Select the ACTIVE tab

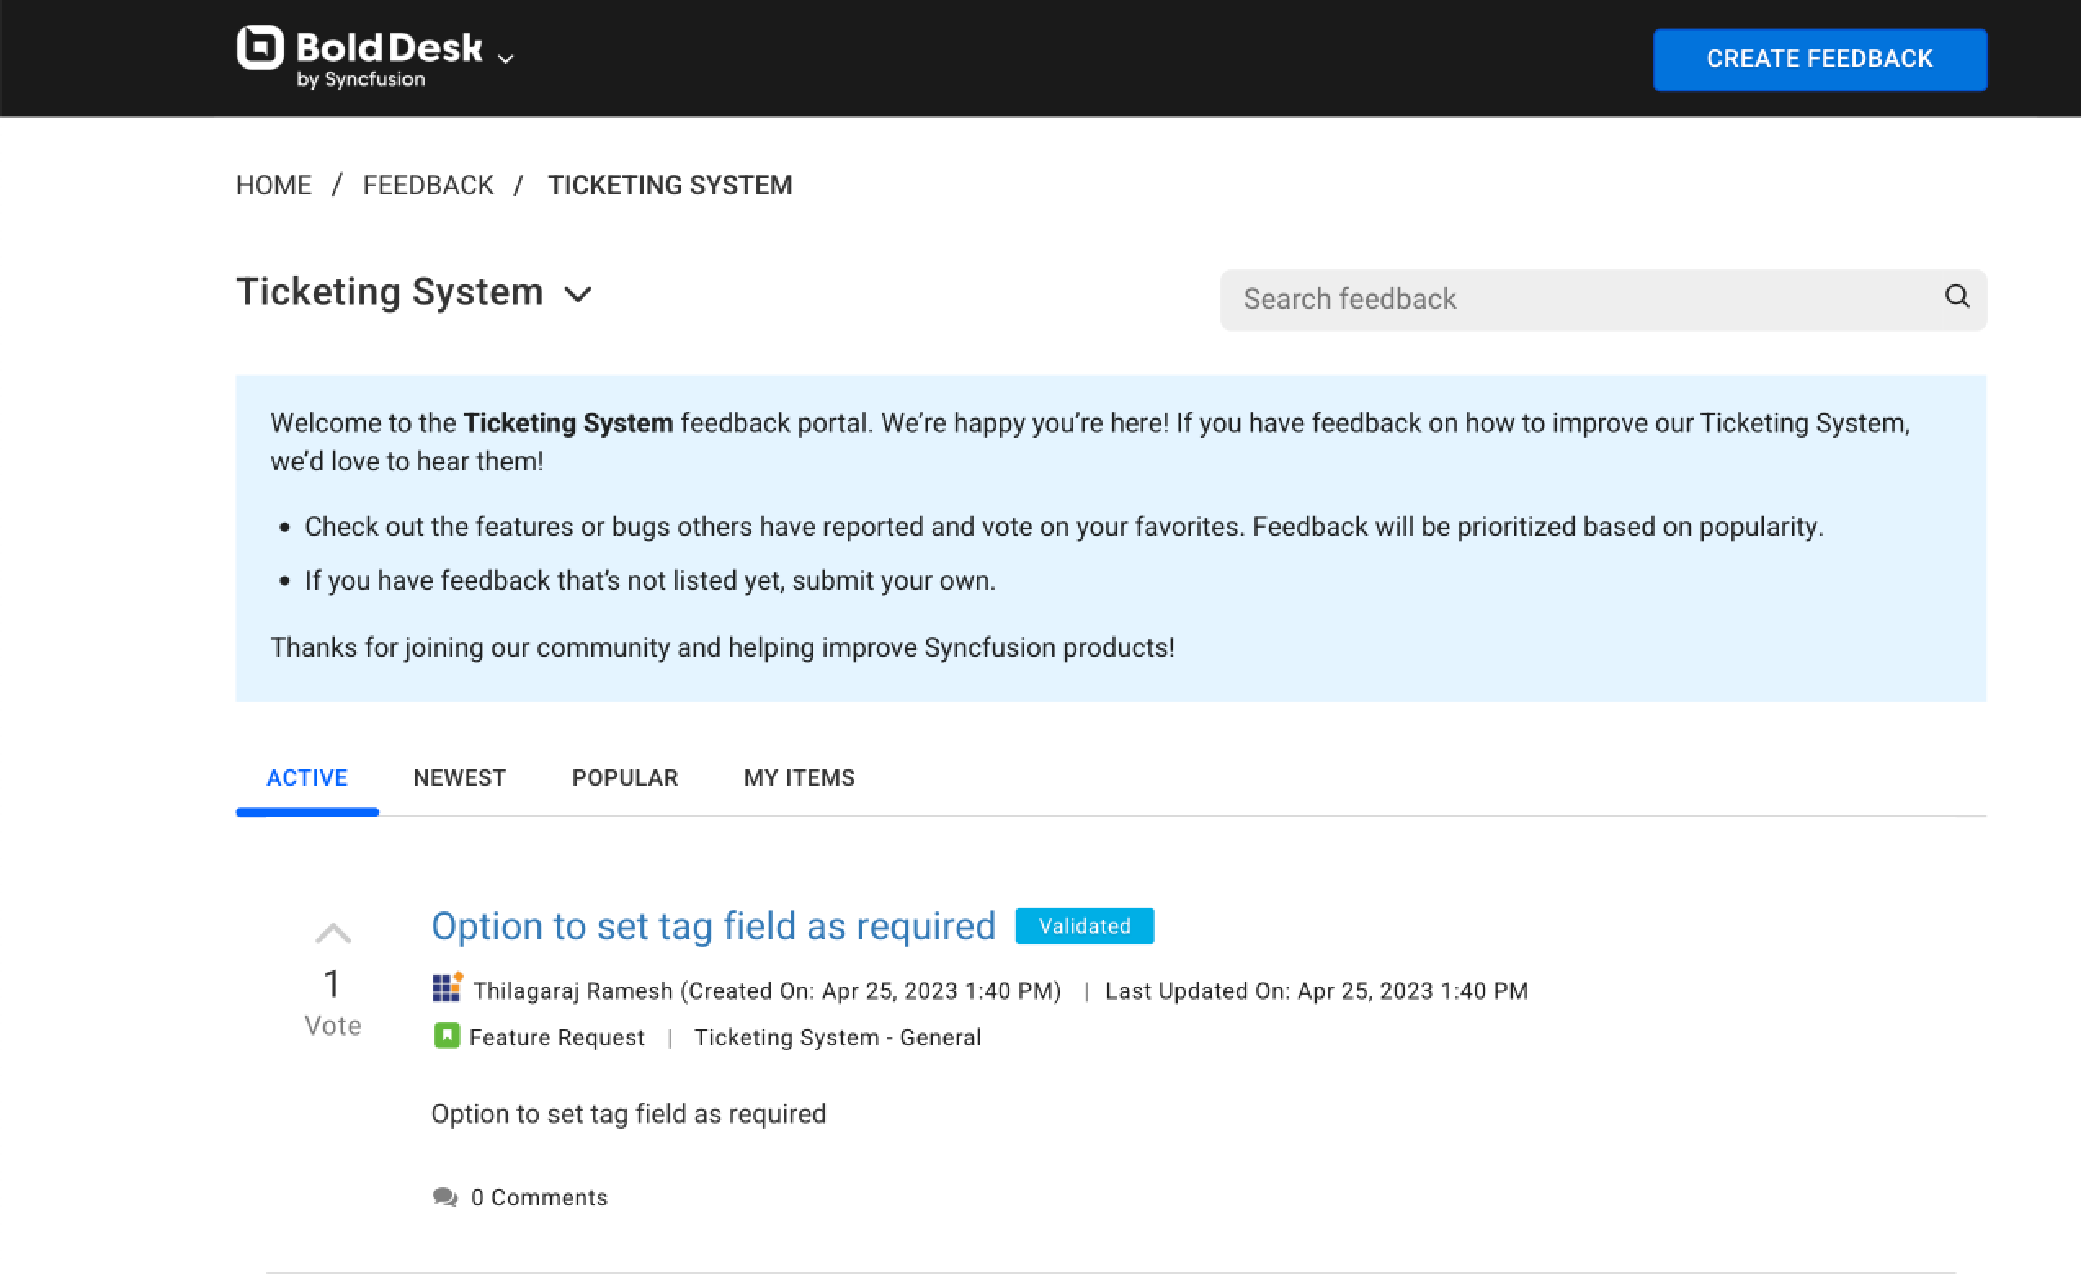coord(308,777)
